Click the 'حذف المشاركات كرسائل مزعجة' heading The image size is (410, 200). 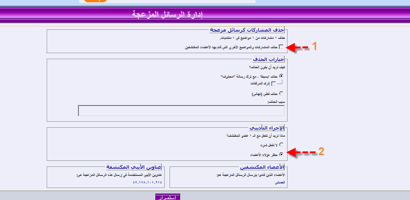point(247,30)
